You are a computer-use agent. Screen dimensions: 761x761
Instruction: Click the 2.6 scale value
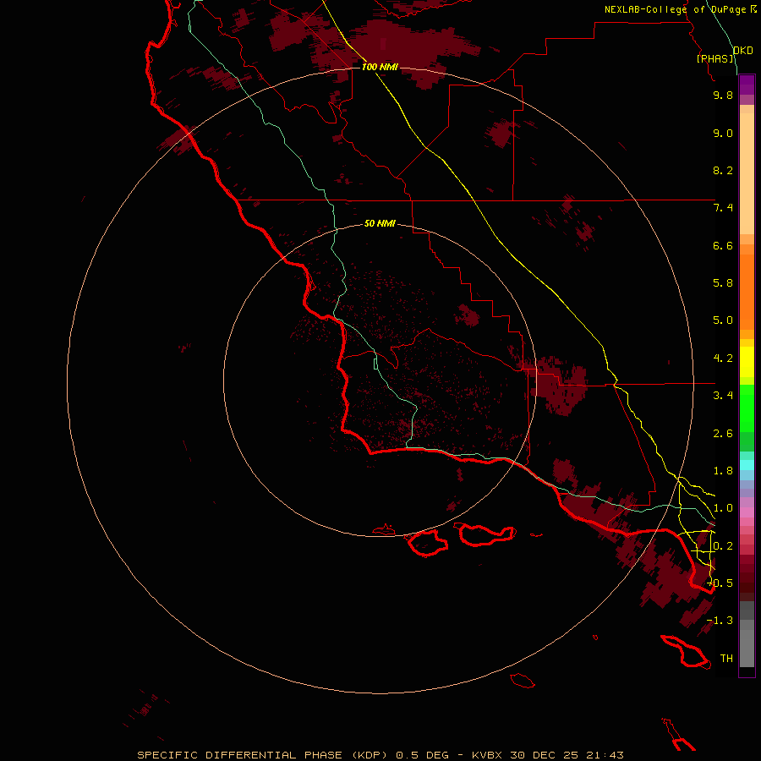pos(723,434)
